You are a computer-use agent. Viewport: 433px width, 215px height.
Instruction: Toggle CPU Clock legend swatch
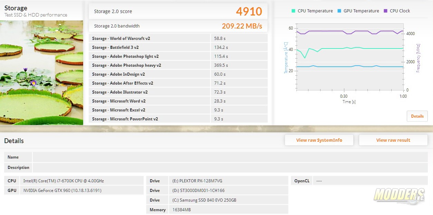[x=385, y=11]
